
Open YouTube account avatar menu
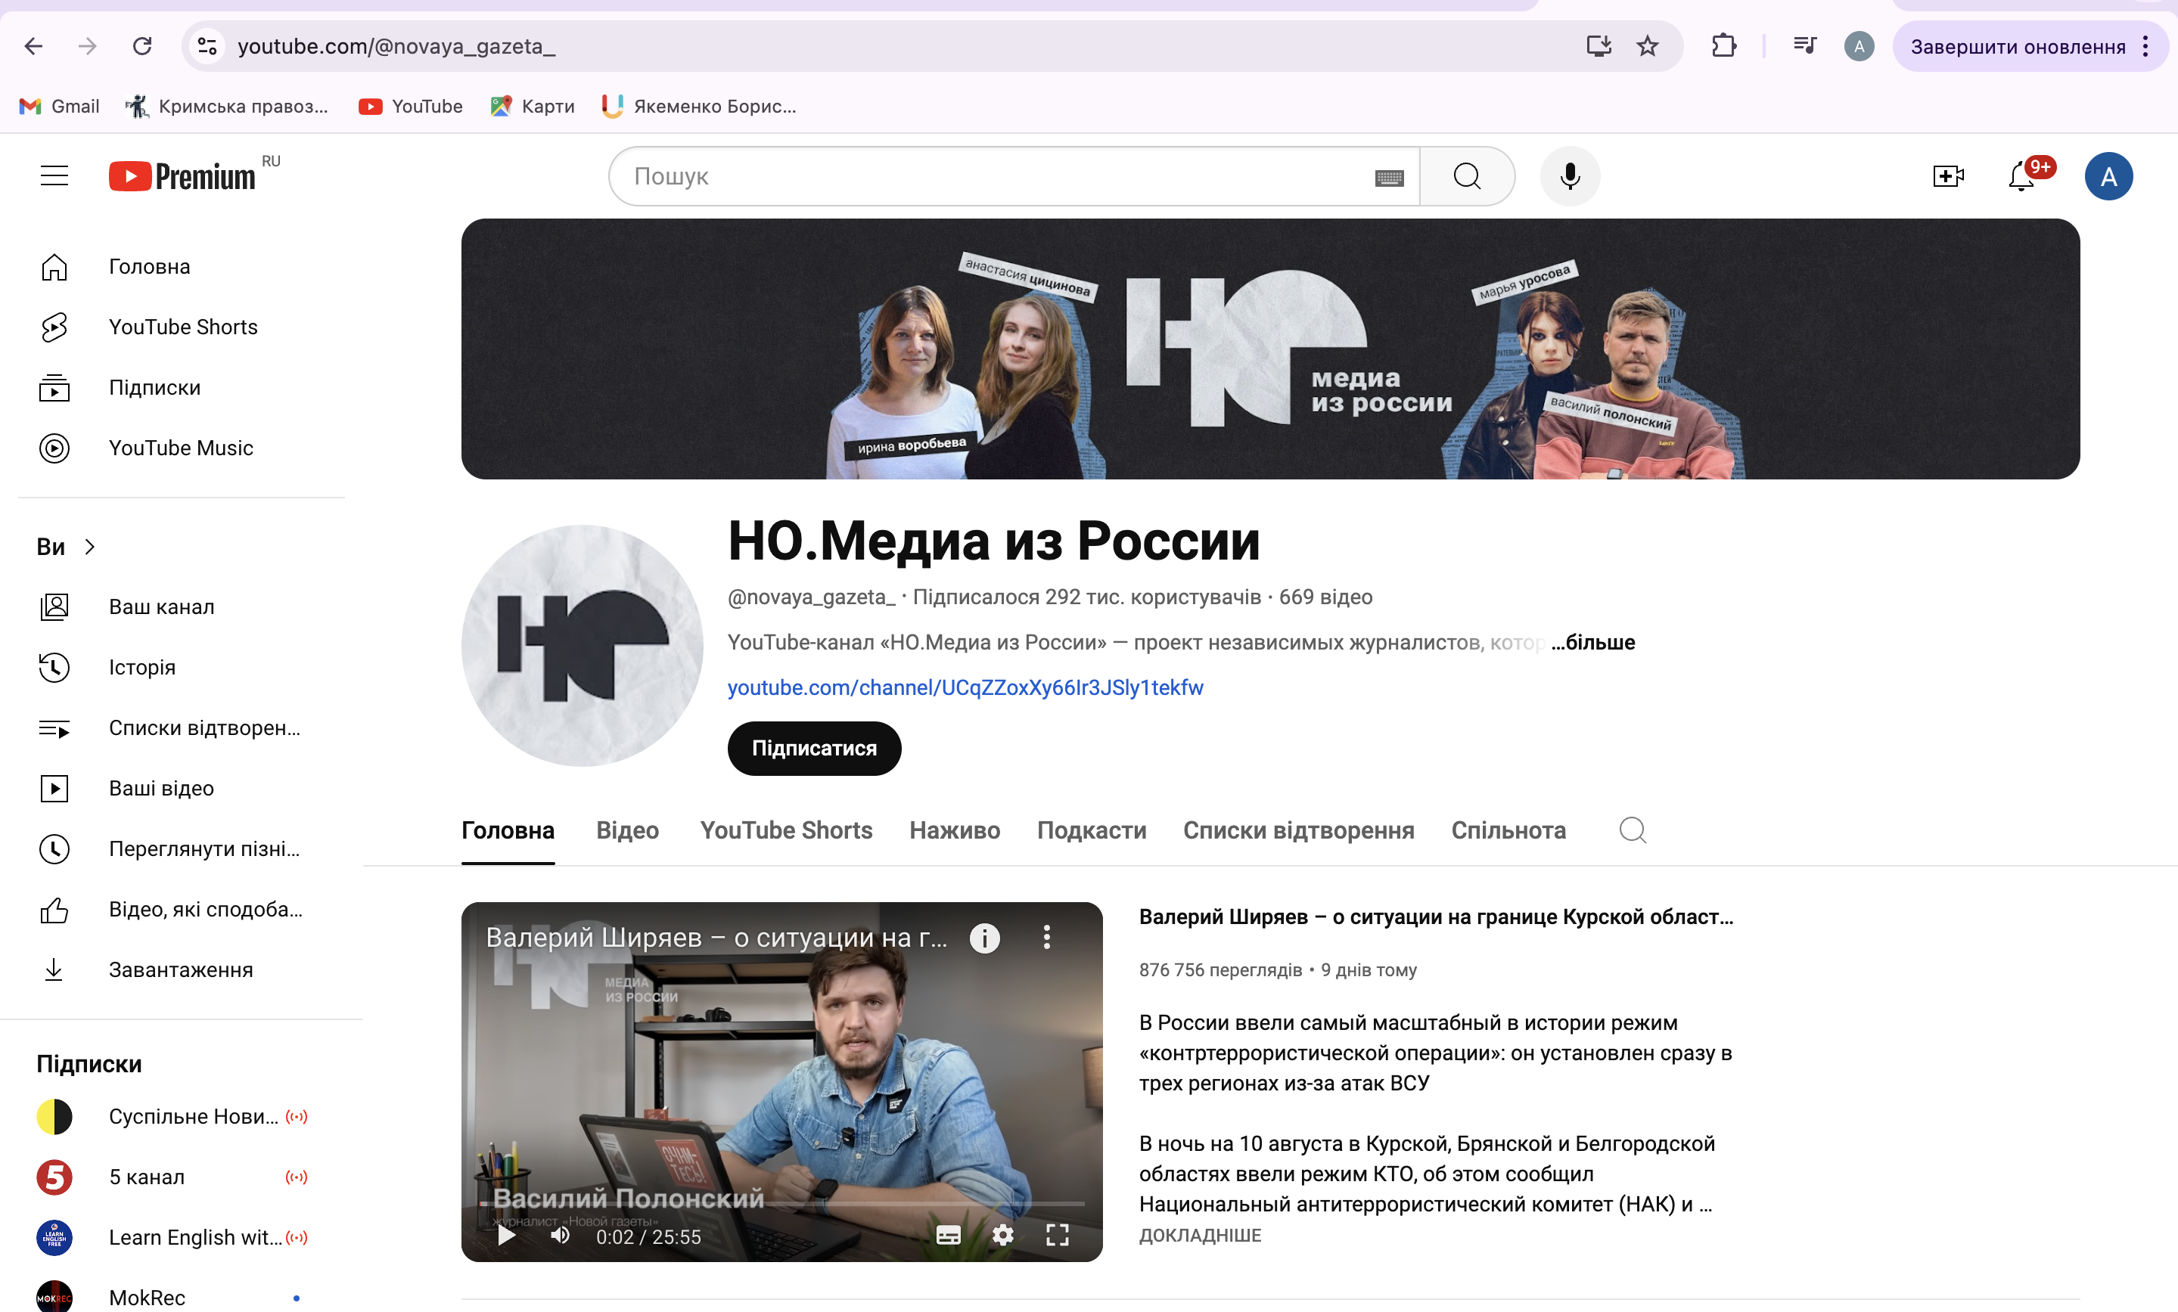(2108, 176)
